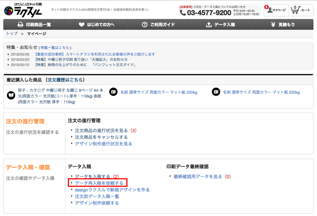Read the 2016/05/26 集客の成功事例 news item
The height and width of the screenshot is (216, 317).
(x=95, y=54)
